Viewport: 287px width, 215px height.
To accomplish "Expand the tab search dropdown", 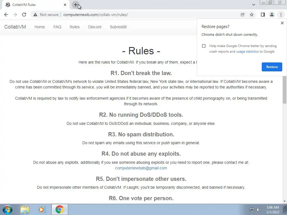I will pyautogui.click(x=253, y=5).
